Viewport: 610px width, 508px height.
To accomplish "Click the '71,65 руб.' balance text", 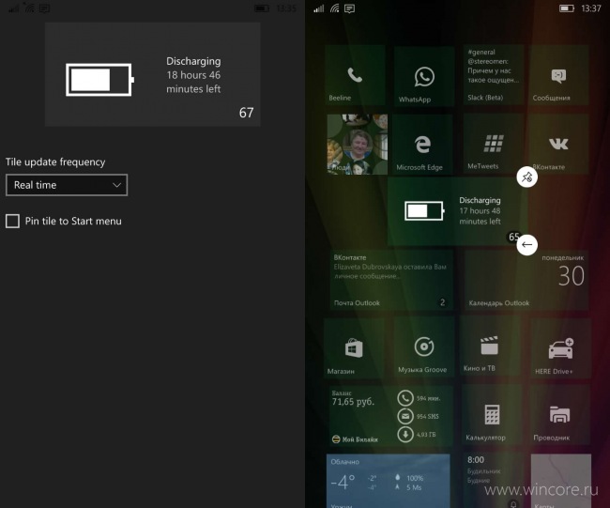I will coord(353,402).
